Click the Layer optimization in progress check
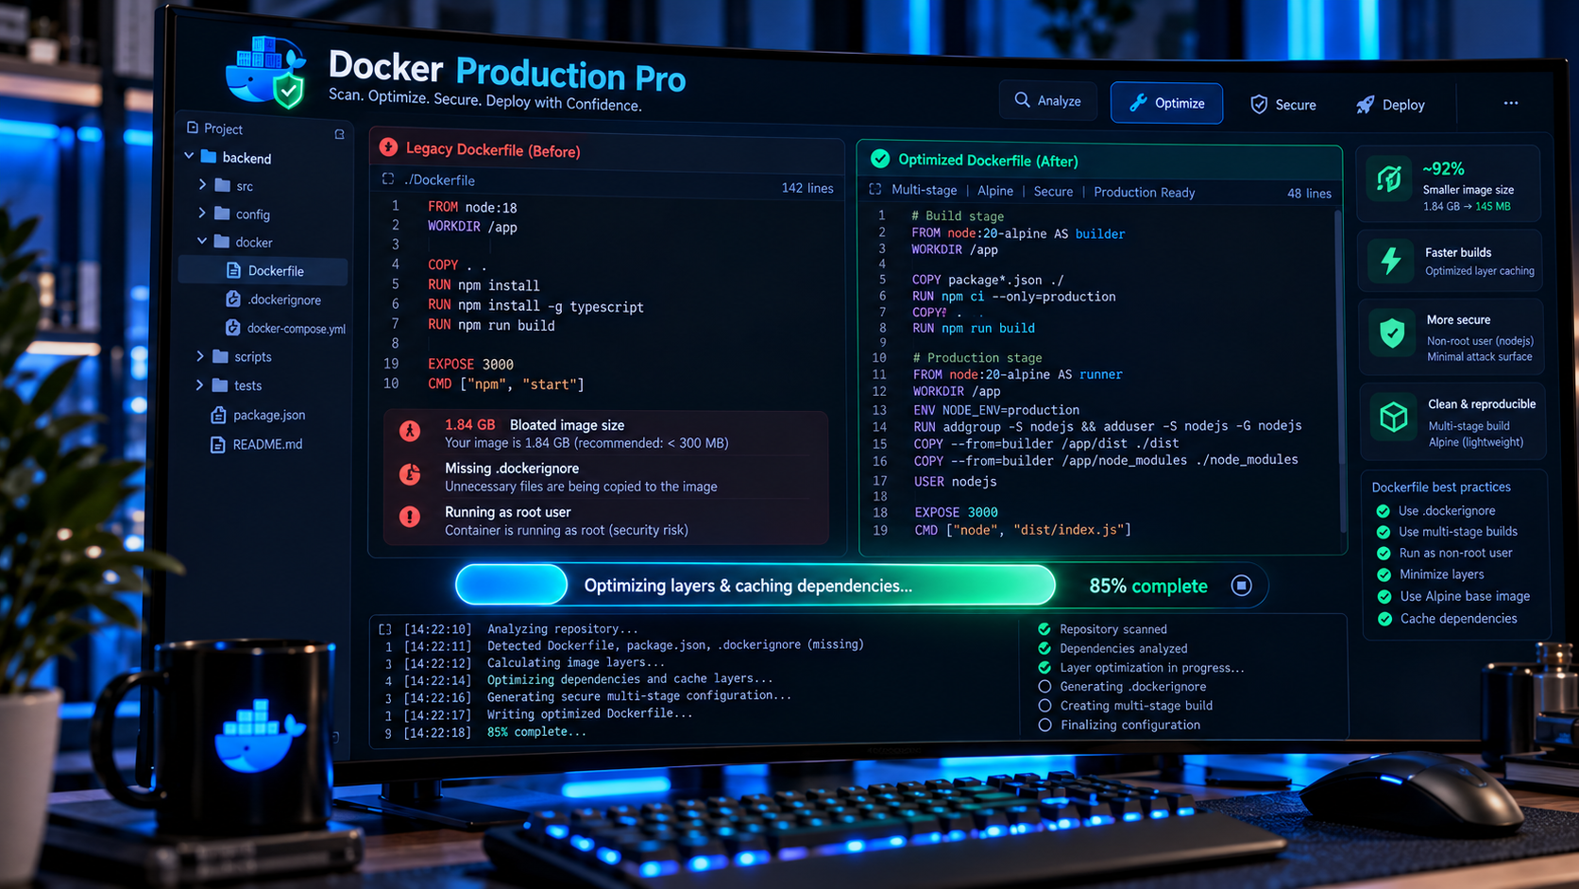The image size is (1579, 889). tap(1044, 667)
